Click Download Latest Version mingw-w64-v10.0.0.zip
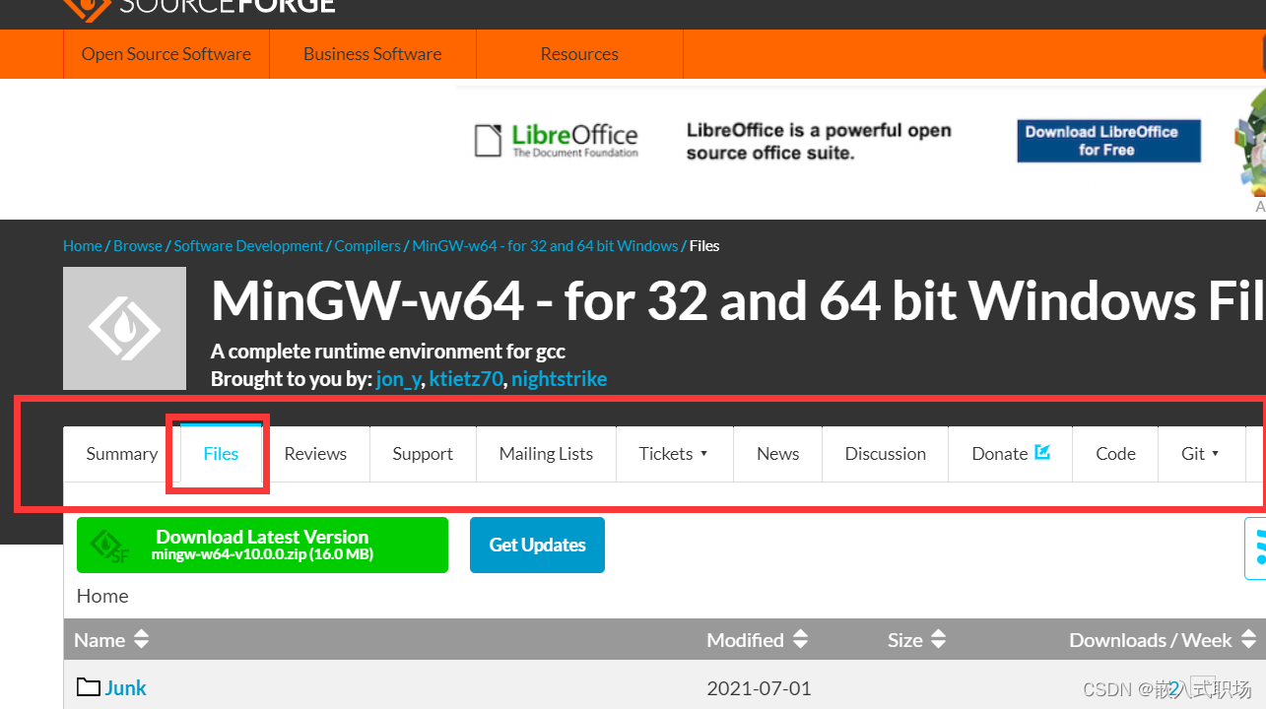Screen dimensions: 1266x709 click(262, 545)
